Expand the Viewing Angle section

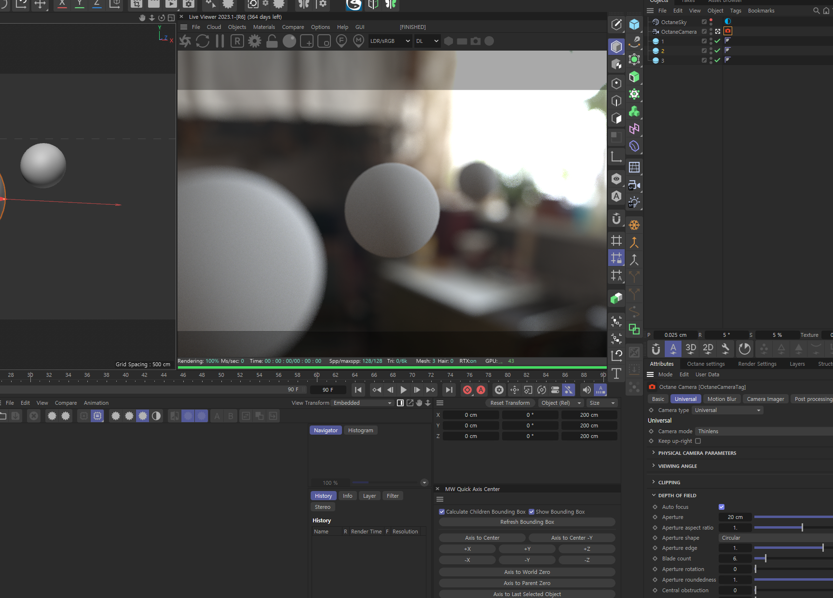pos(677,466)
